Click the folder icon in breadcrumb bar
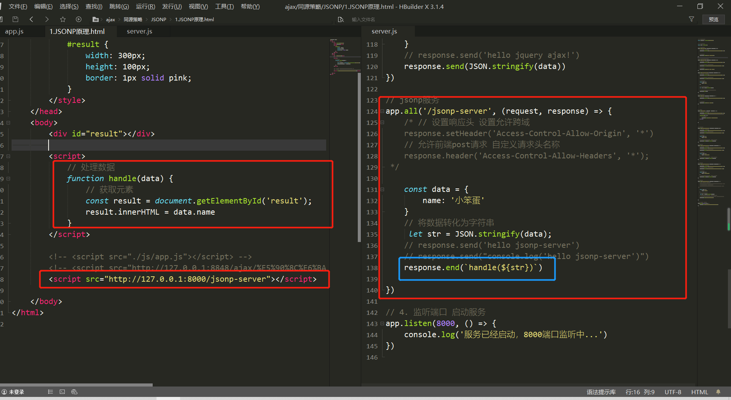The height and width of the screenshot is (400, 731). [x=96, y=19]
